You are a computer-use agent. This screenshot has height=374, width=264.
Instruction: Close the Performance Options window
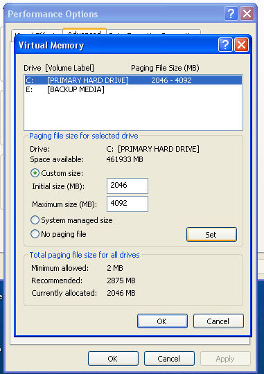pyautogui.click(x=247, y=14)
